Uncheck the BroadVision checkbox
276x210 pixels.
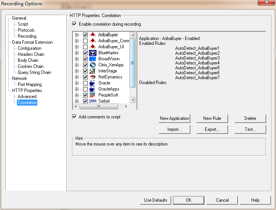pyautogui.click(x=85, y=59)
